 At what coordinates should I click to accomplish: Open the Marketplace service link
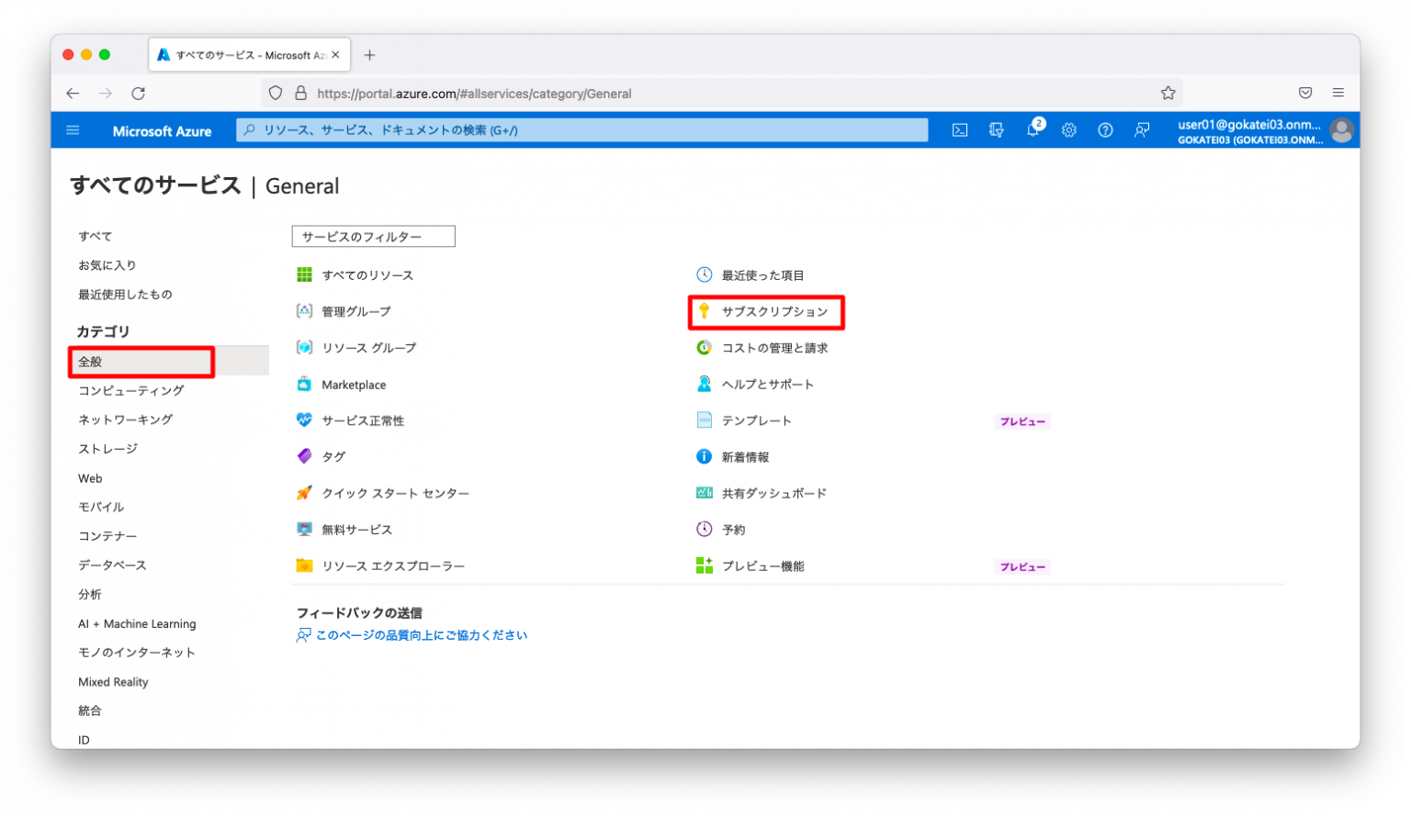point(354,385)
